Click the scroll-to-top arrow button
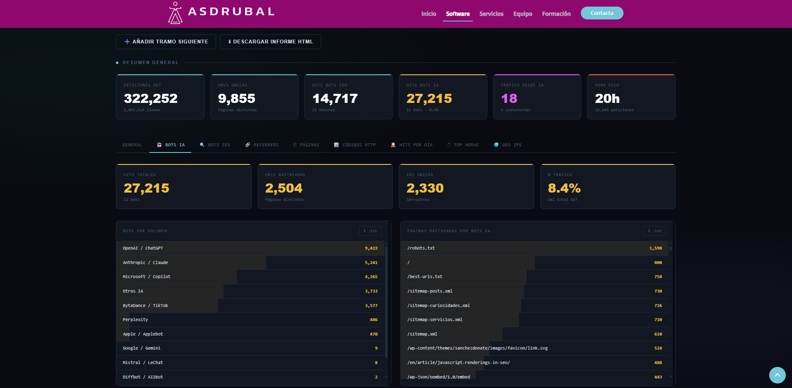The height and width of the screenshot is (388, 792). tap(777, 375)
